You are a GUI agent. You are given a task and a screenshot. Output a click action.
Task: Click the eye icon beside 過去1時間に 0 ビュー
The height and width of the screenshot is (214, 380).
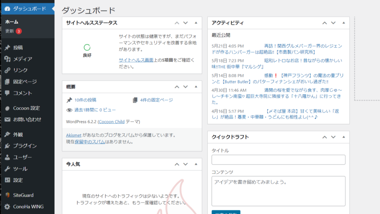(69, 110)
